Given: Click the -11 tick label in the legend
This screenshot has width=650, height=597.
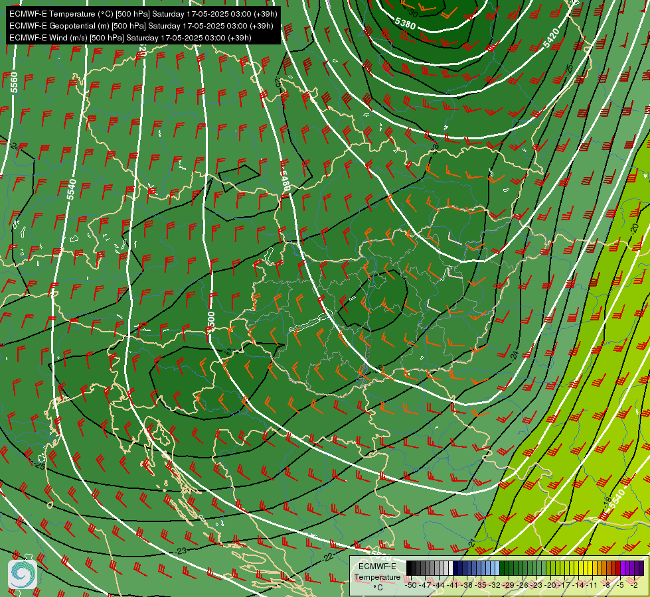Looking at the screenshot, I should point(592,586).
